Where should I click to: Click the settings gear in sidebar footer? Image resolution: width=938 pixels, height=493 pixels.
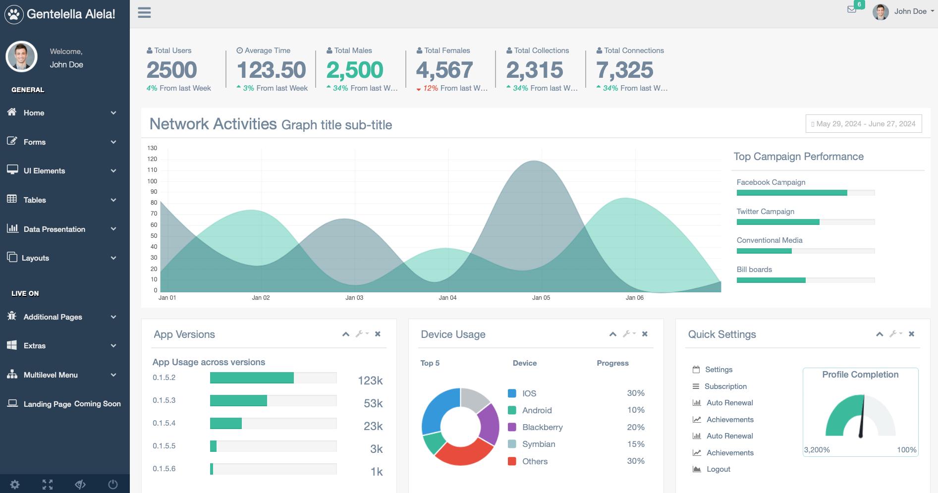coord(15,484)
